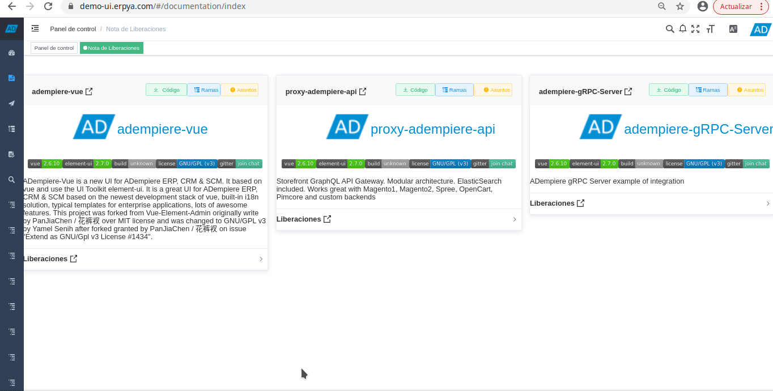Image resolution: width=773 pixels, height=391 pixels.
Task: Click the magnifier icon in the left sidebar
Action: click(11, 180)
